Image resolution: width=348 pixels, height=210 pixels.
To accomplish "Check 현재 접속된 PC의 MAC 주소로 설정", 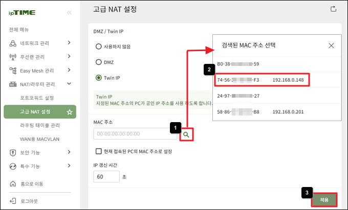I will point(98,151).
